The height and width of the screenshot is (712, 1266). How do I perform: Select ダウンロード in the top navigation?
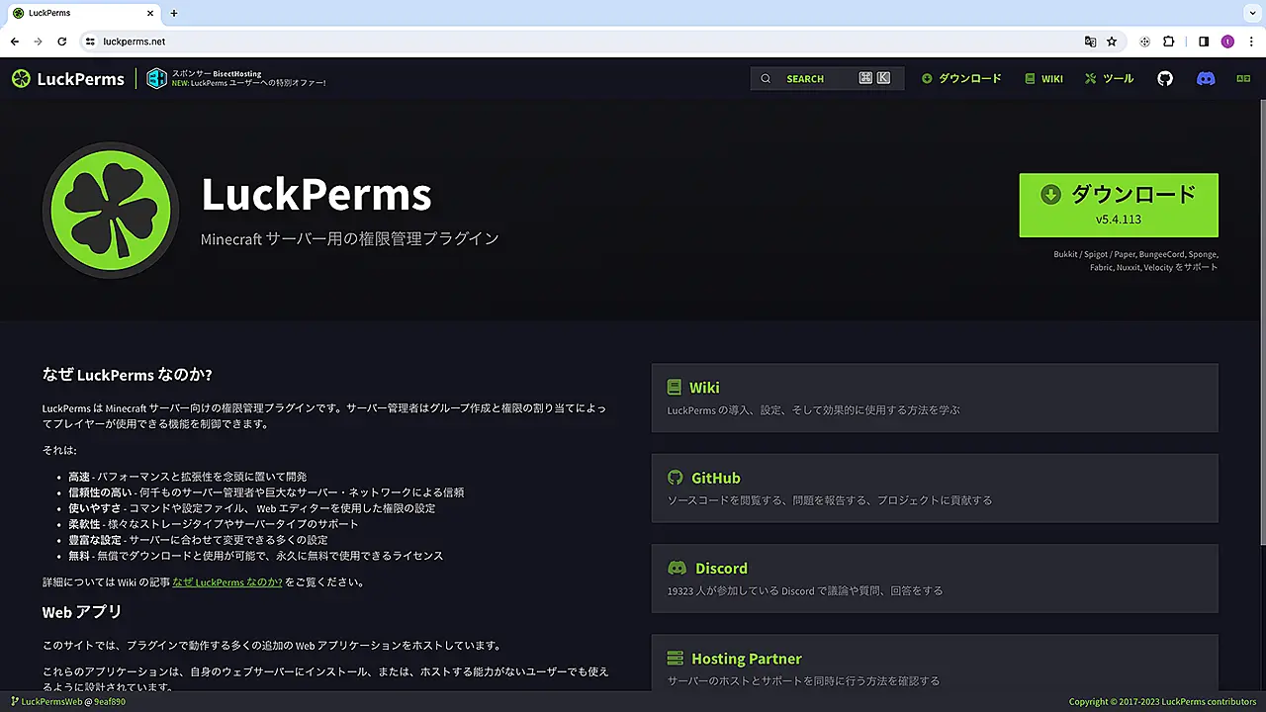[961, 79]
